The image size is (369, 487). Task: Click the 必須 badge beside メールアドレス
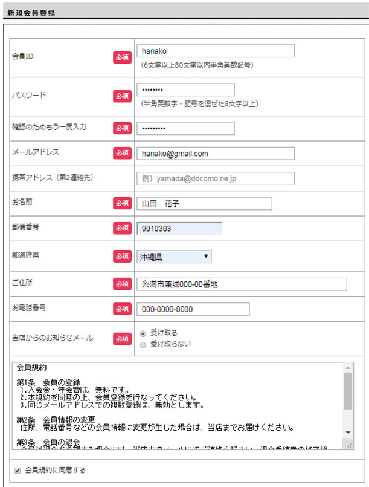point(122,153)
